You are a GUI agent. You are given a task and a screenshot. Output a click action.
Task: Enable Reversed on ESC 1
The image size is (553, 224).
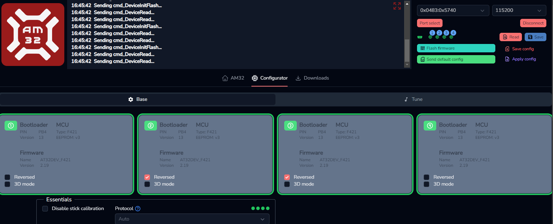pos(7,177)
